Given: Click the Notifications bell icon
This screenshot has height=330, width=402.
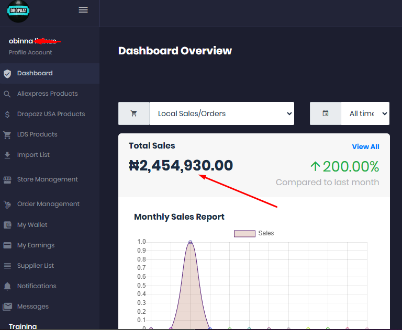Looking at the screenshot, I should tap(7, 287).
